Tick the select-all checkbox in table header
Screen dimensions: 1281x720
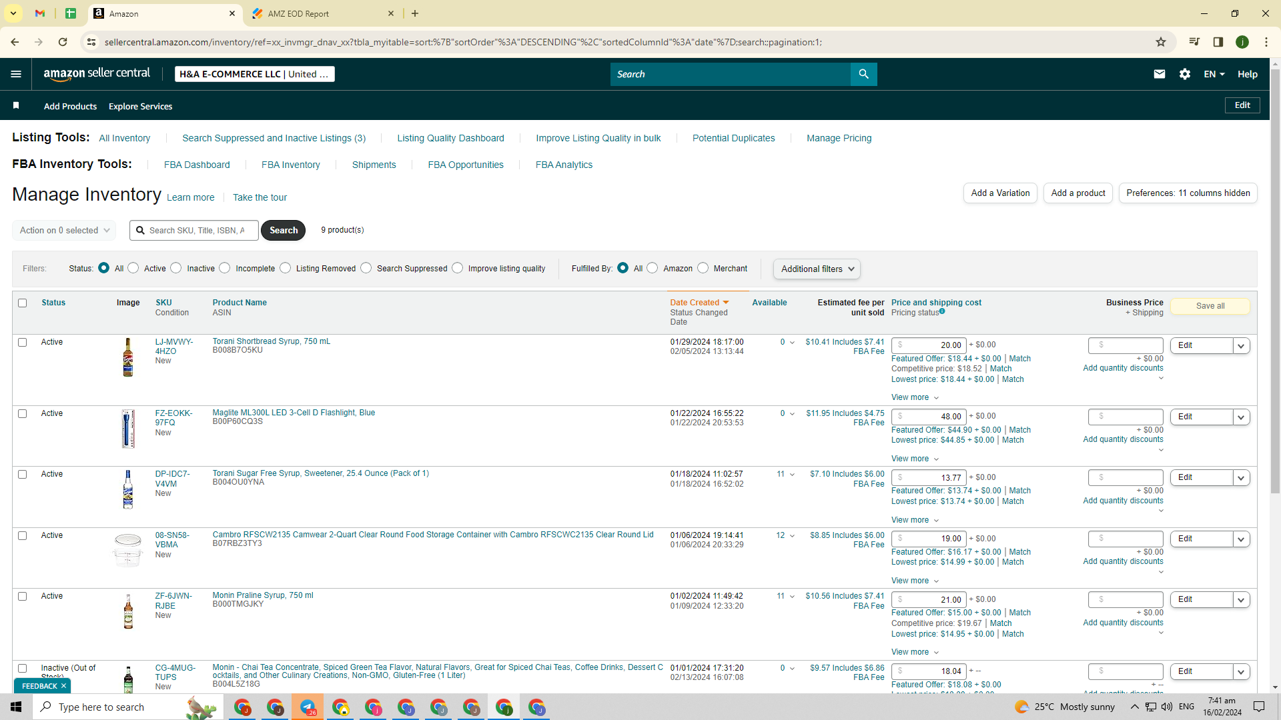coord(23,303)
